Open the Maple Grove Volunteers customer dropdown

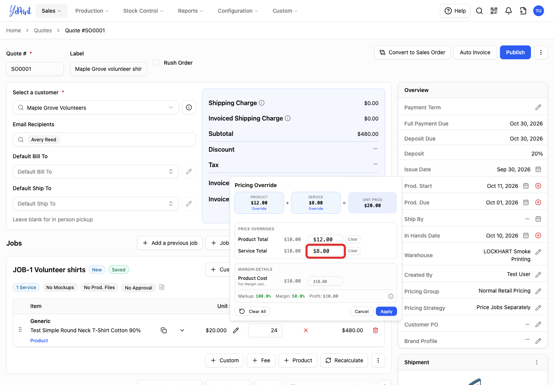coord(96,107)
